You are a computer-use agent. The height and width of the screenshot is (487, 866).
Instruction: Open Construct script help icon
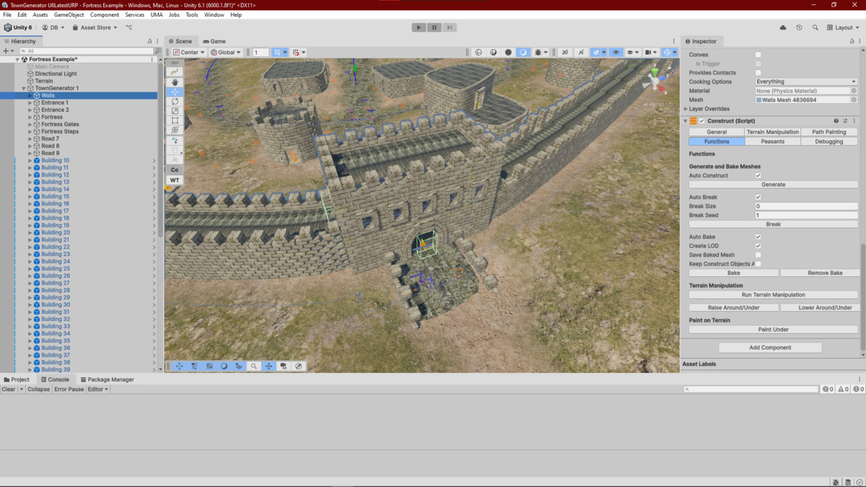click(836, 121)
